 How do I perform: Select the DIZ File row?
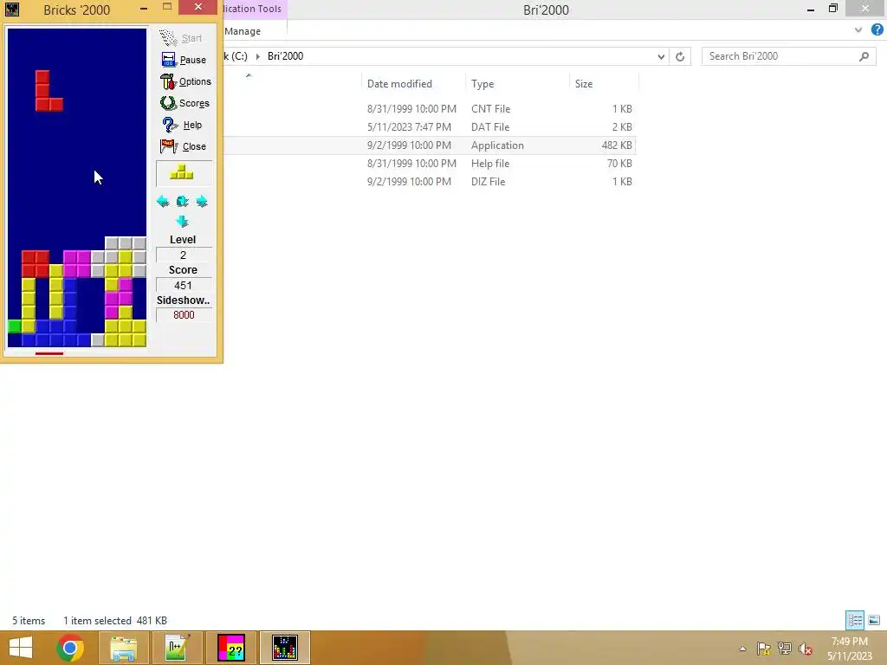[x=430, y=182]
